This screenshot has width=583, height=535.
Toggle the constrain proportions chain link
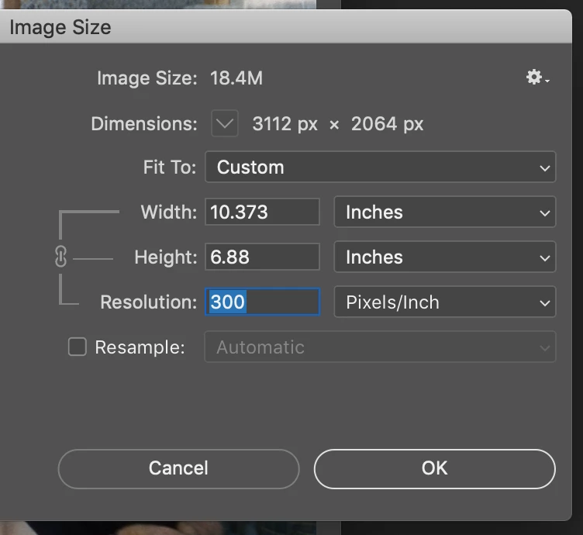click(61, 258)
